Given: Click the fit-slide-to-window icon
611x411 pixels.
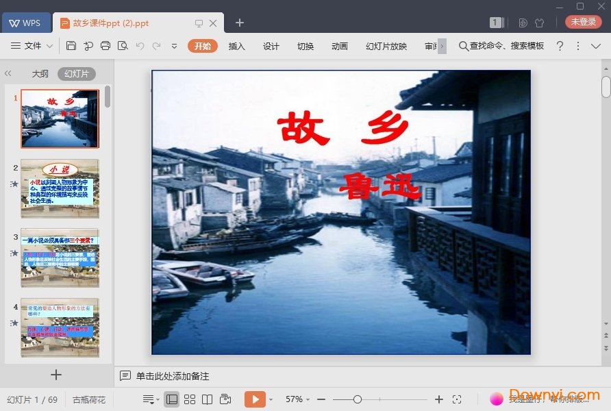Looking at the screenshot, I should (x=458, y=399).
